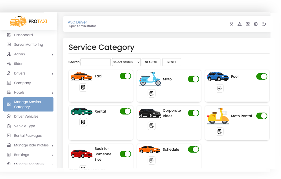Click the blue Pool SUV image
The width and height of the screenshot is (281, 179).
[218, 77]
